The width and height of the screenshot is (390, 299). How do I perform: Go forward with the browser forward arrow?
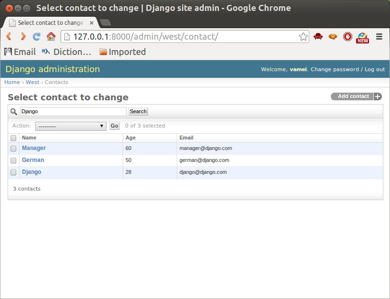23,37
